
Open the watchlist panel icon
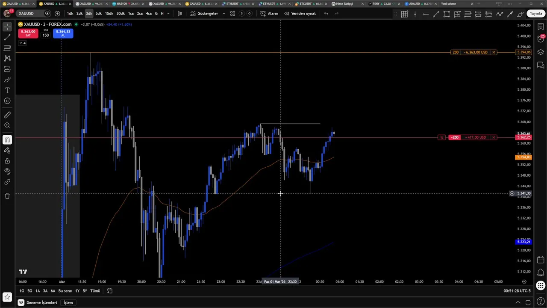click(x=541, y=27)
